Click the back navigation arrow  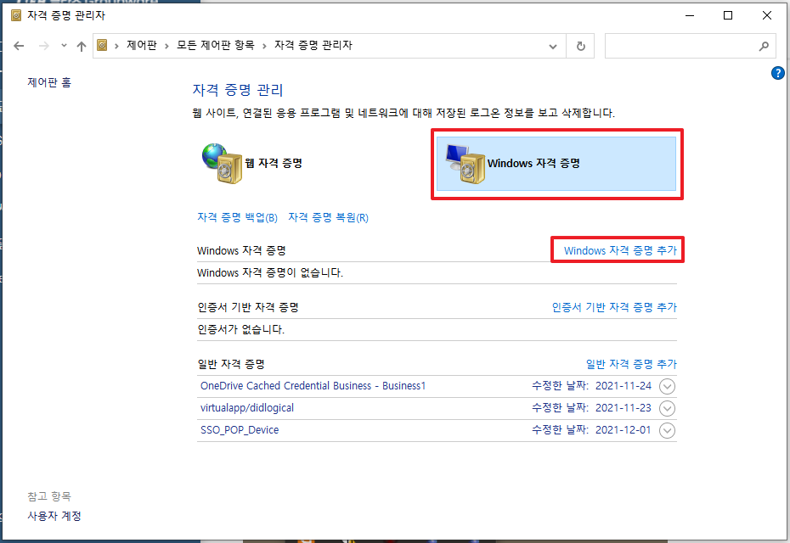pos(20,47)
